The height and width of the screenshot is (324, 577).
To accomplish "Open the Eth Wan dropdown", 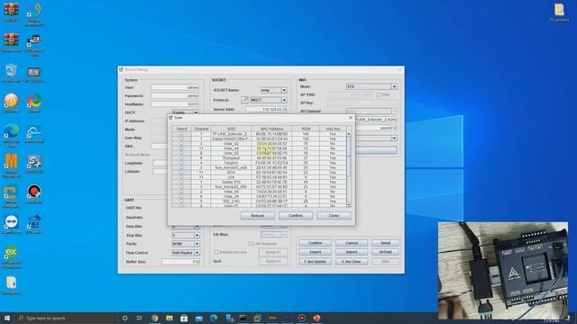I will click(x=284, y=234).
